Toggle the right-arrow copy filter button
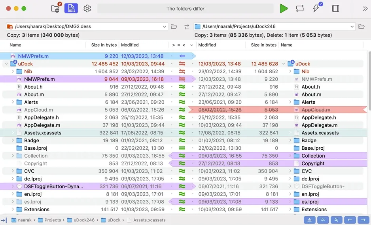The width and height of the screenshot is (371, 225). pos(363,220)
